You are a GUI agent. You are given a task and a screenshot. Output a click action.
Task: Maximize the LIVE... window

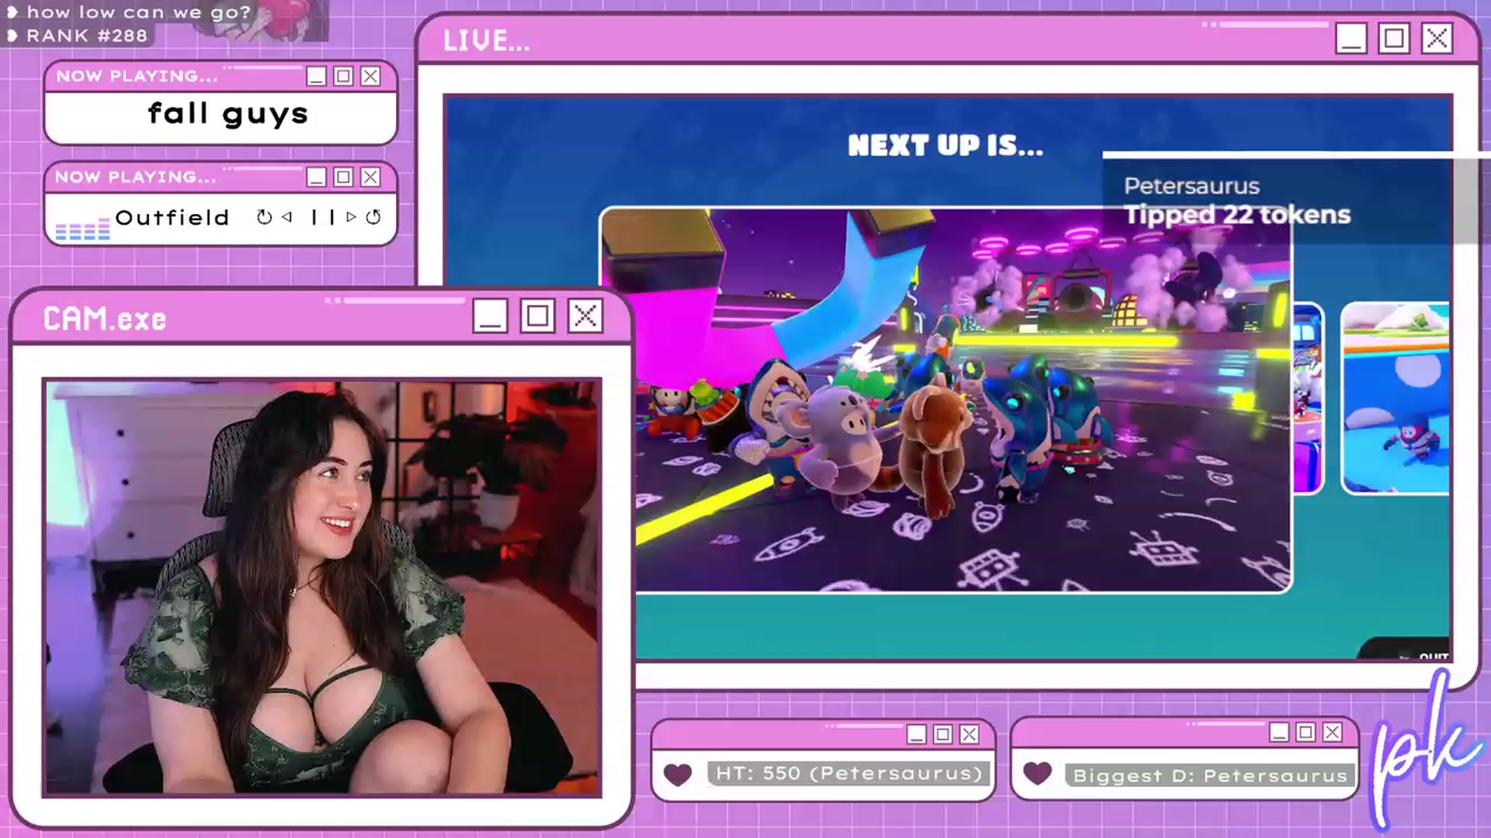click(1394, 38)
